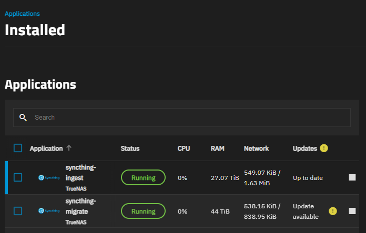366x233 pixels.
Task: Click the Network column header
Action: click(256, 149)
